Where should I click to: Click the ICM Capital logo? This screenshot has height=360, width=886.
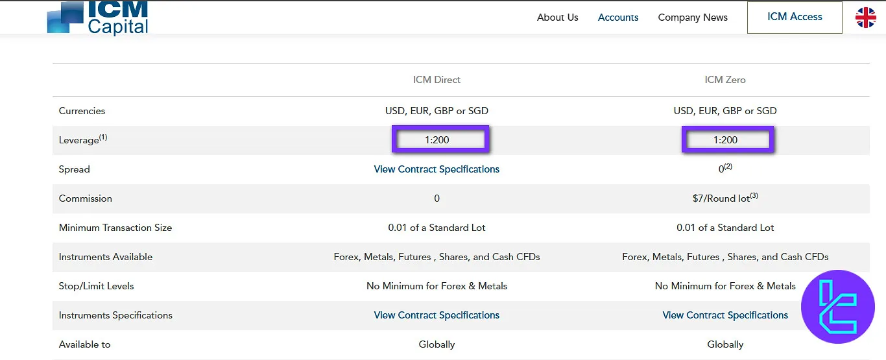tap(98, 18)
